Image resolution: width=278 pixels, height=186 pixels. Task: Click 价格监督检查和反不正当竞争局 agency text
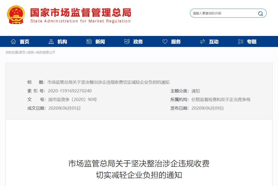[x=221, y=99]
